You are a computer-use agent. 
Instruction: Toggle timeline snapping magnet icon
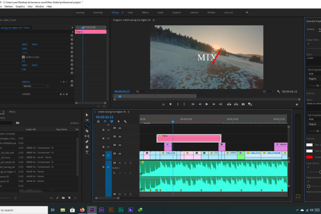pyautogui.click(x=105, y=122)
